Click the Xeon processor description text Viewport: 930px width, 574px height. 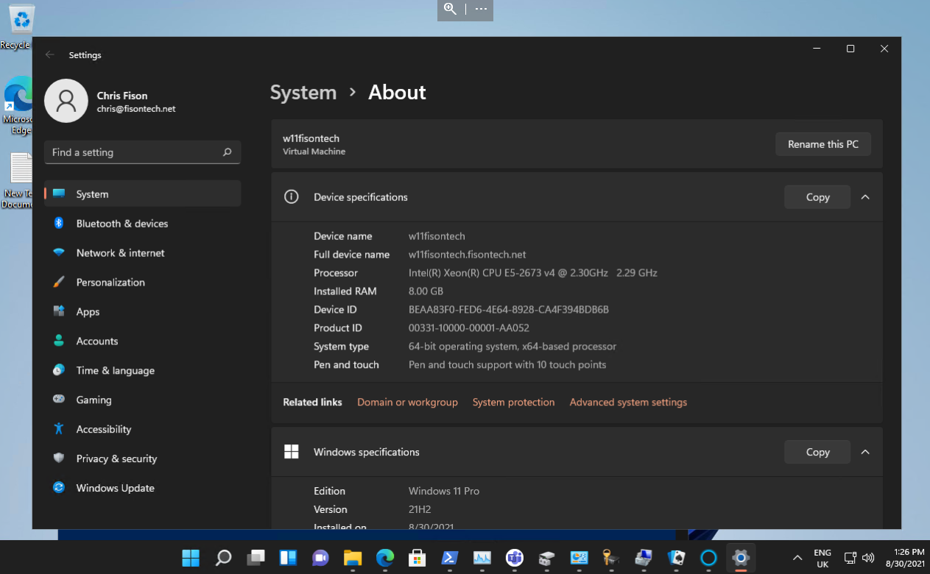(533, 272)
